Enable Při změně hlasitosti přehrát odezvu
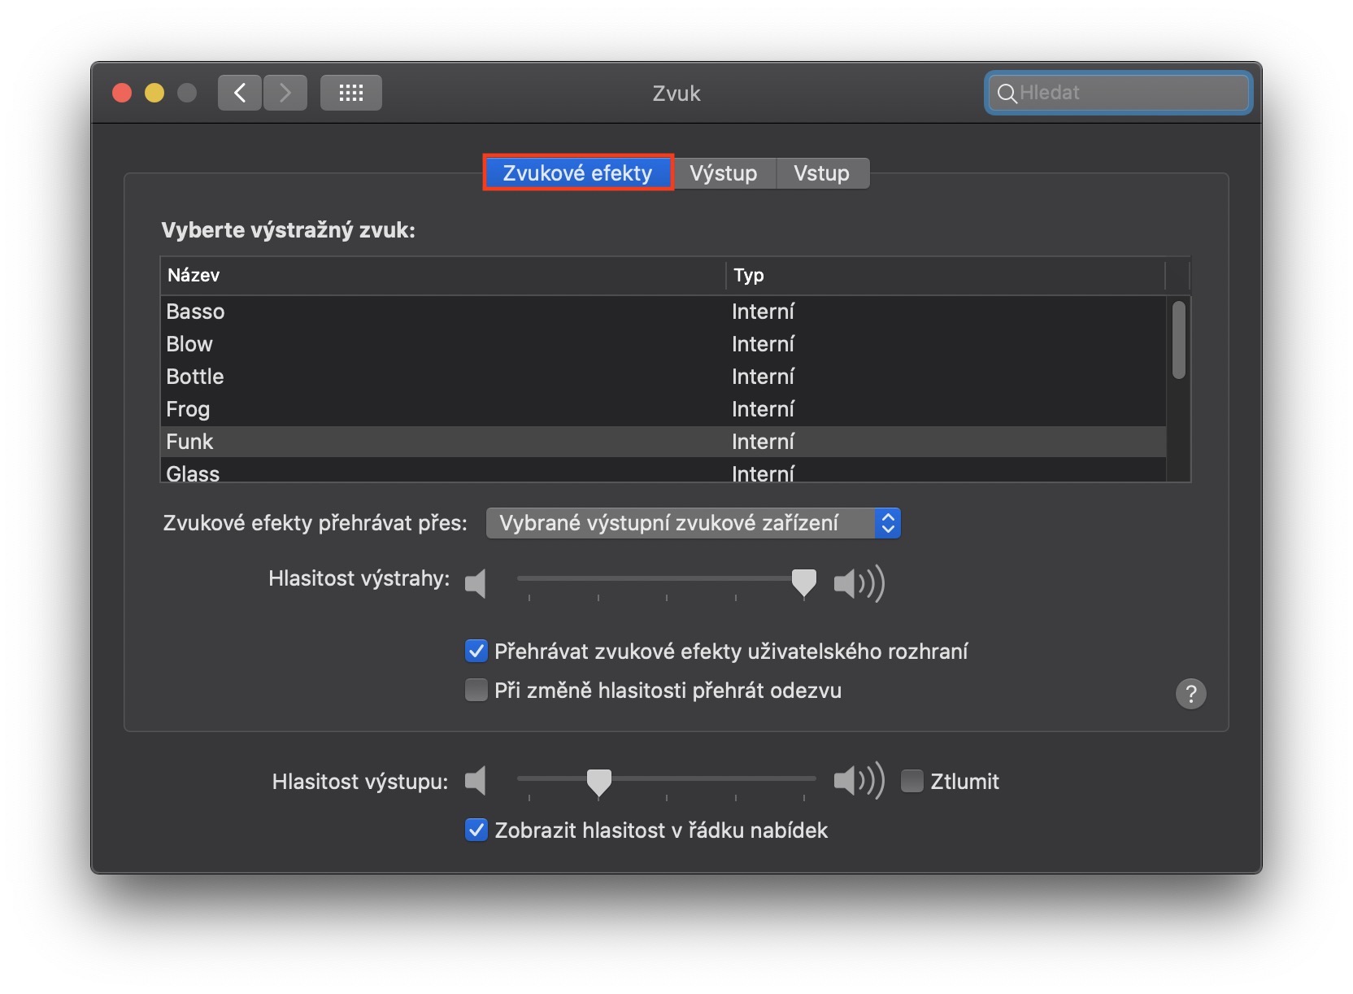This screenshot has height=994, width=1353. pyautogui.click(x=476, y=691)
